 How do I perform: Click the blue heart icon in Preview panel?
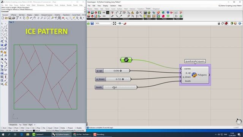tap(168, 13)
